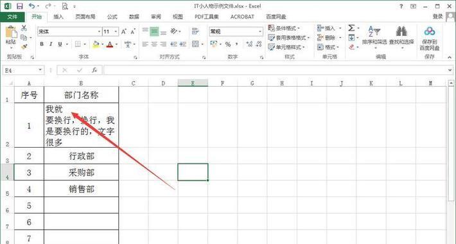Apply comma style number format

[237, 44]
